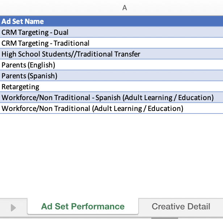Image resolution: width=223 pixels, height=219 pixels.
Task: Select the CRM Targeting - Dual cell
Action: tap(111, 32)
